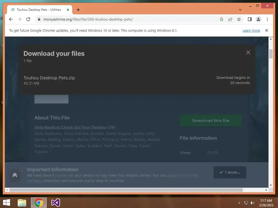The height and width of the screenshot is (208, 278).
Task: Open Chrome's three-dot menu
Action: [267, 19]
